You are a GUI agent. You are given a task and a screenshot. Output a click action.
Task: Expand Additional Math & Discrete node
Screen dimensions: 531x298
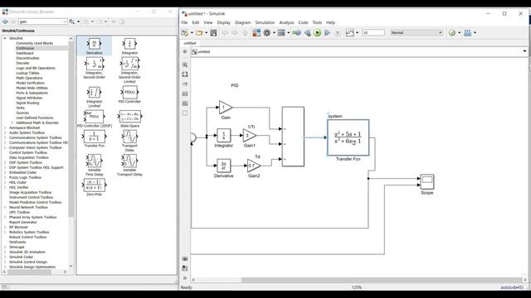(12, 123)
